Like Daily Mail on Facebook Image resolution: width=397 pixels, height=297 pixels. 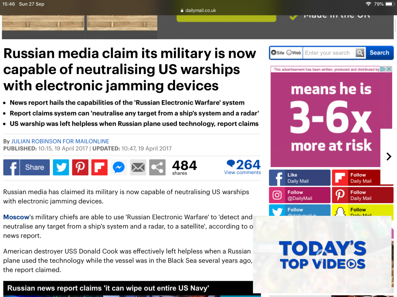(x=300, y=178)
